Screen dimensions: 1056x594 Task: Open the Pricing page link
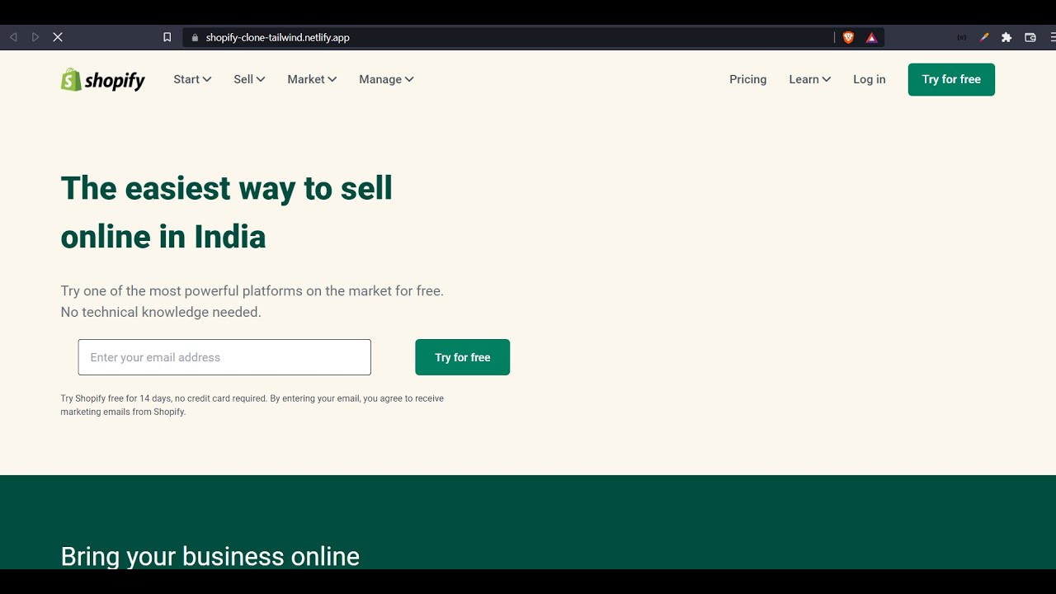coord(747,79)
